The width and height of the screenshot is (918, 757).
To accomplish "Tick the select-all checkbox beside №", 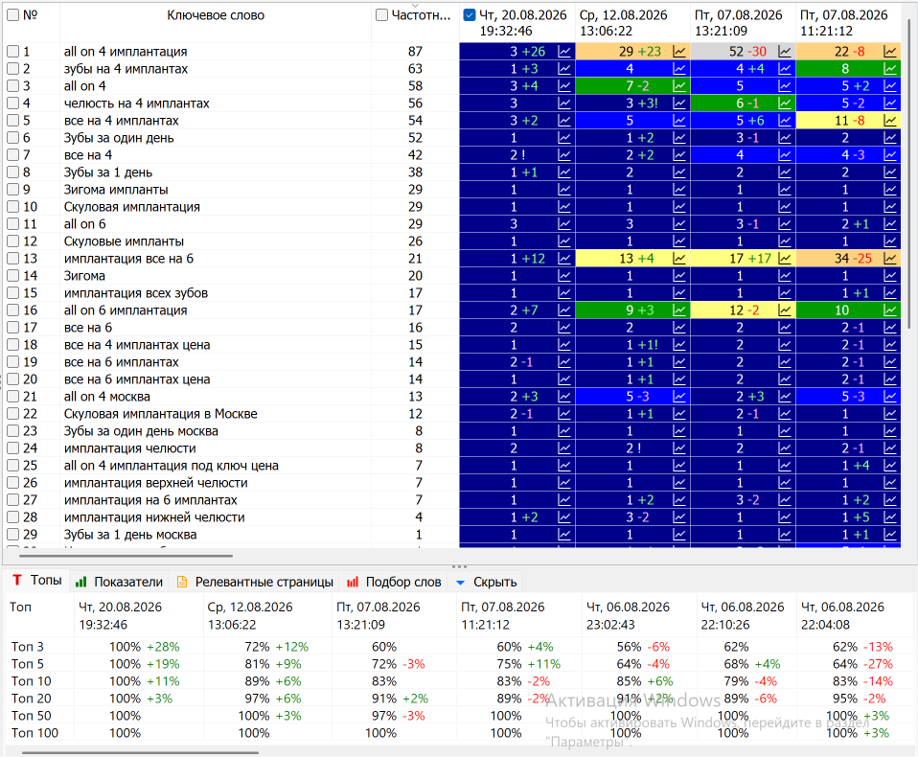I will [12, 15].
